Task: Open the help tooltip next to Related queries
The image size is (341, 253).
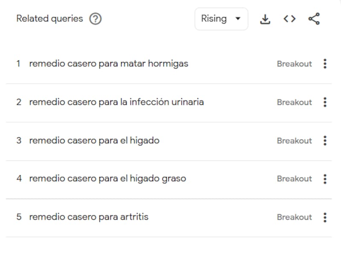Action: (x=96, y=19)
